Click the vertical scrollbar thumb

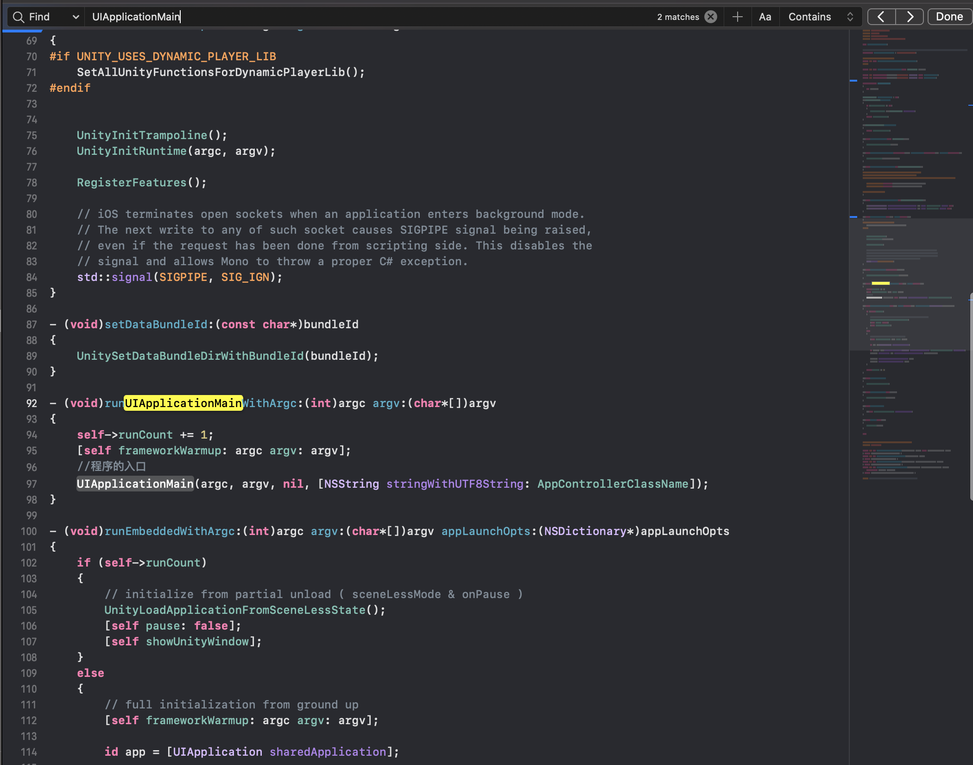point(971,396)
